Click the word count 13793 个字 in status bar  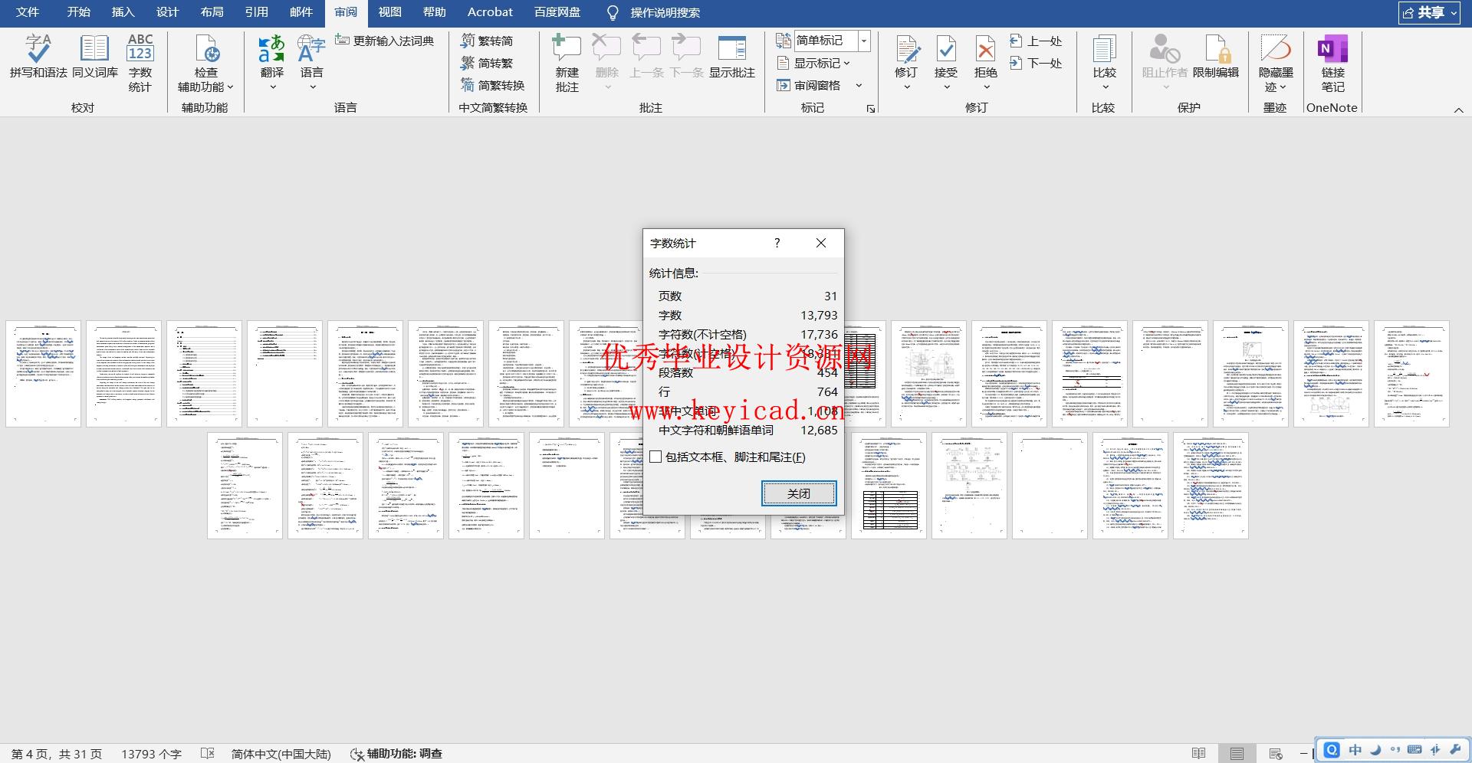pyautogui.click(x=151, y=754)
